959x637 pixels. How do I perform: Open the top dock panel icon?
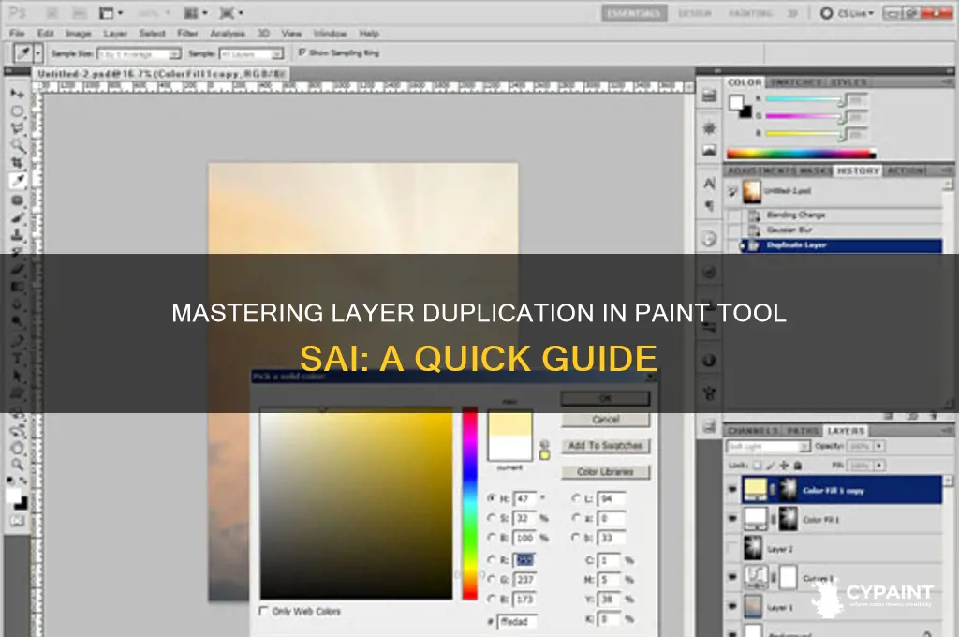(710, 96)
